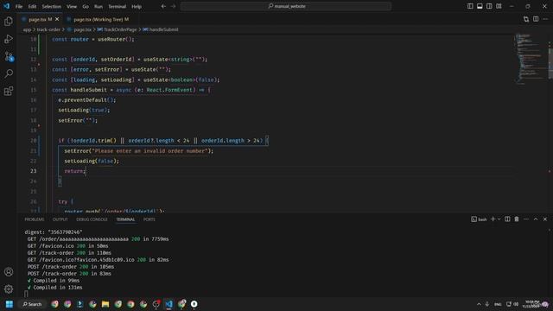Open the Go menu
This screenshot has width=553, height=311.
pos(86,6)
